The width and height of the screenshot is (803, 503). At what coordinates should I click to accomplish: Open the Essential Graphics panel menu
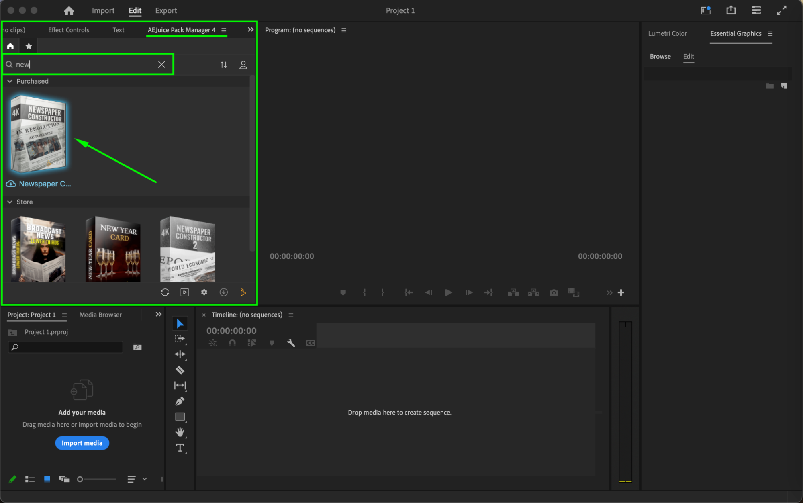click(x=770, y=34)
